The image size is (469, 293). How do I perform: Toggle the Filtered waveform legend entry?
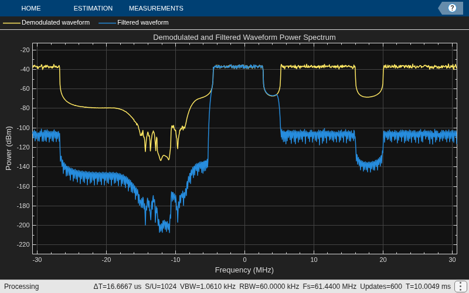(134, 22)
